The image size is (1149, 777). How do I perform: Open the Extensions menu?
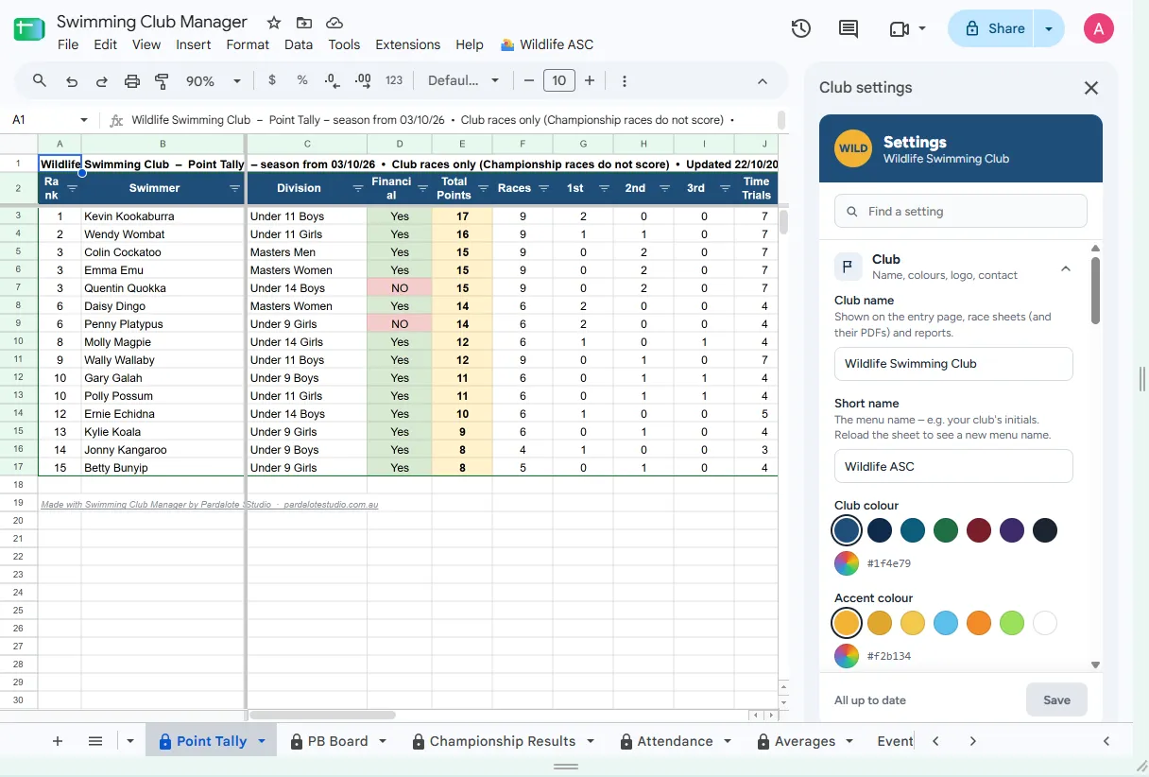(x=407, y=44)
